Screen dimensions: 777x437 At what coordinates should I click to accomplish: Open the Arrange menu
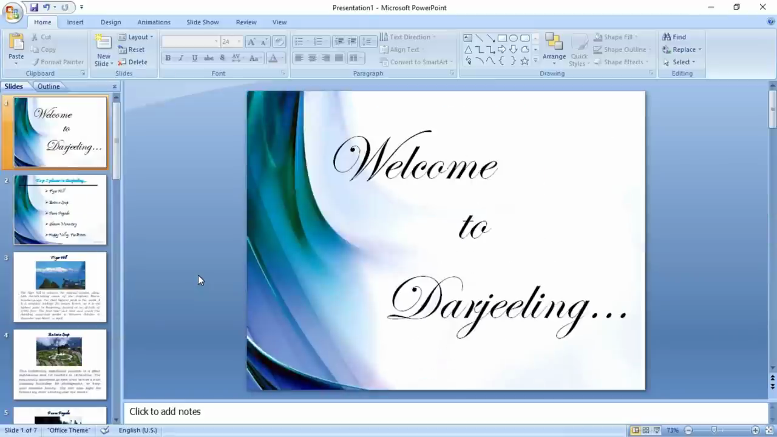554,50
